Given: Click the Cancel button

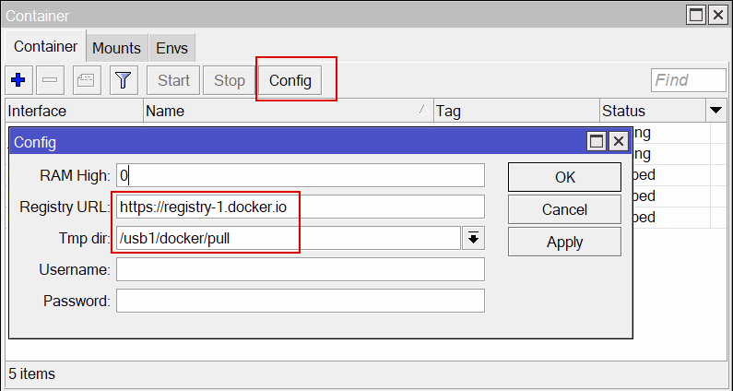Looking at the screenshot, I should pyautogui.click(x=564, y=209).
